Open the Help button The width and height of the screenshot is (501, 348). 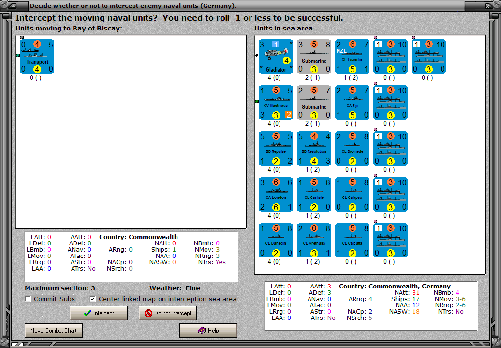(x=208, y=331)
